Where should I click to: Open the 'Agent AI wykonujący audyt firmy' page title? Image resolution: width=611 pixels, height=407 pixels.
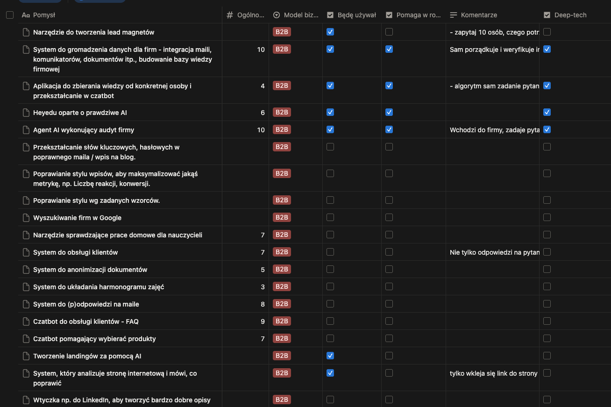pos(84,130)
